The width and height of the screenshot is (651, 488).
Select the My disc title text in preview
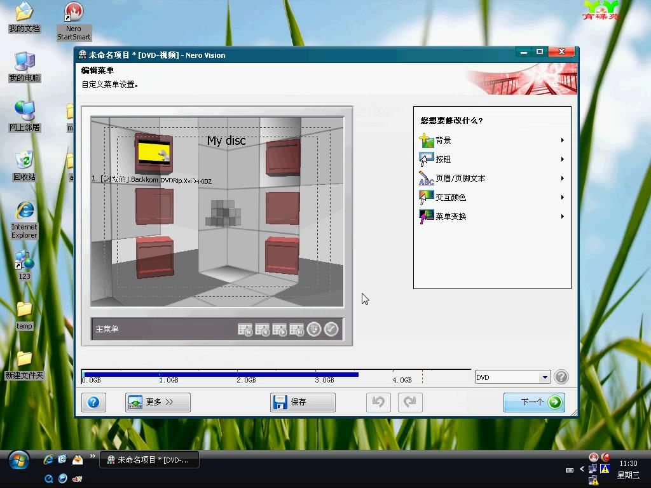[x=226, y=140]
